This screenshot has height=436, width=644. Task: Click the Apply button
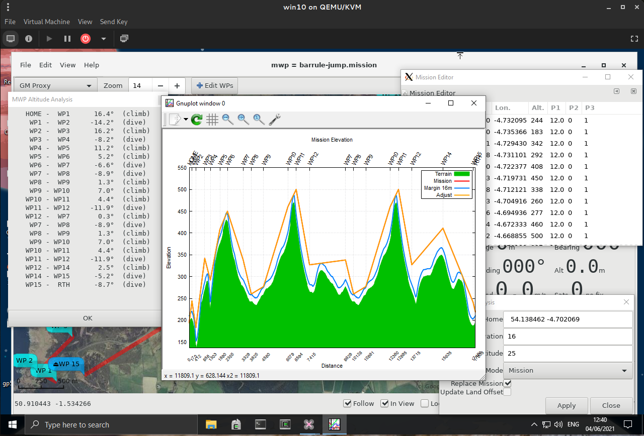click(x=567, y=405)
